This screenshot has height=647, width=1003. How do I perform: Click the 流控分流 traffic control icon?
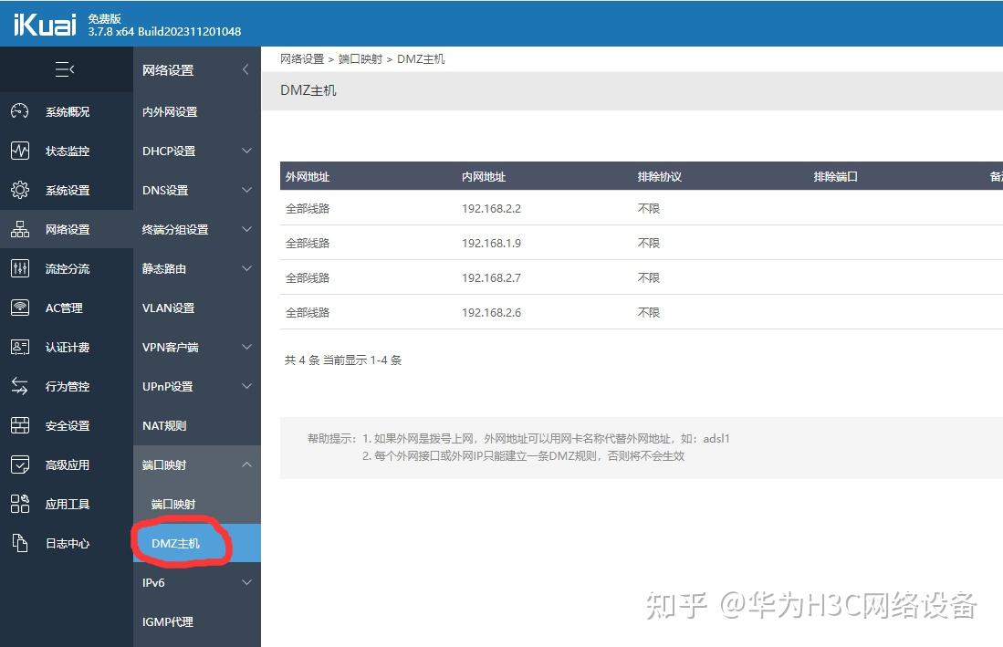(20, 268)
